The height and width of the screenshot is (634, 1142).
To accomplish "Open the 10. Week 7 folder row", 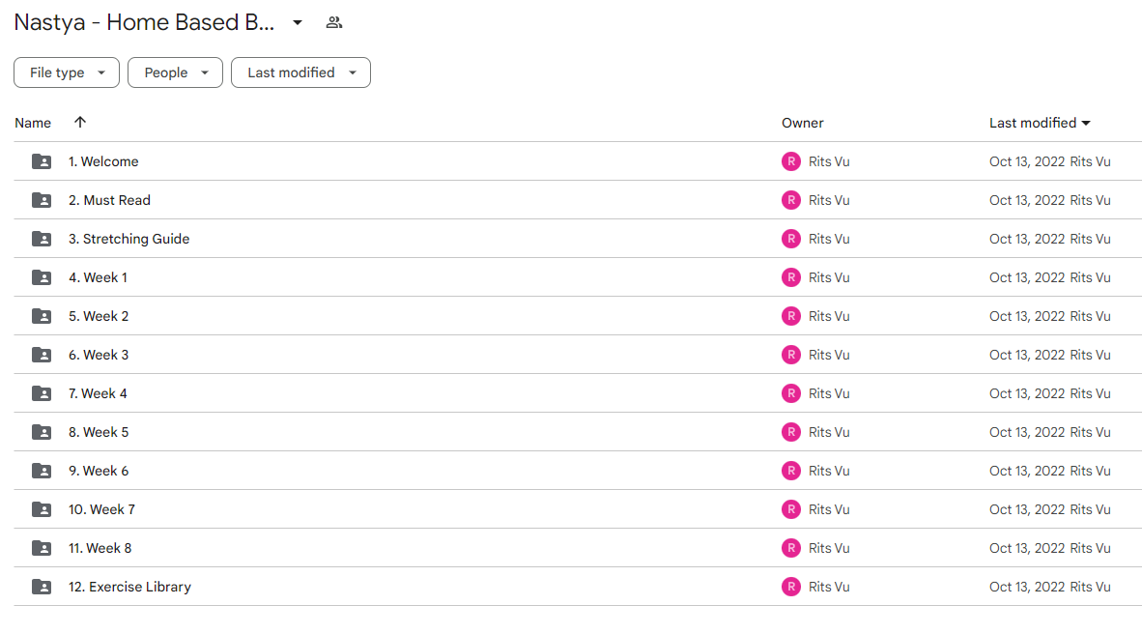I will coord(578,509).
